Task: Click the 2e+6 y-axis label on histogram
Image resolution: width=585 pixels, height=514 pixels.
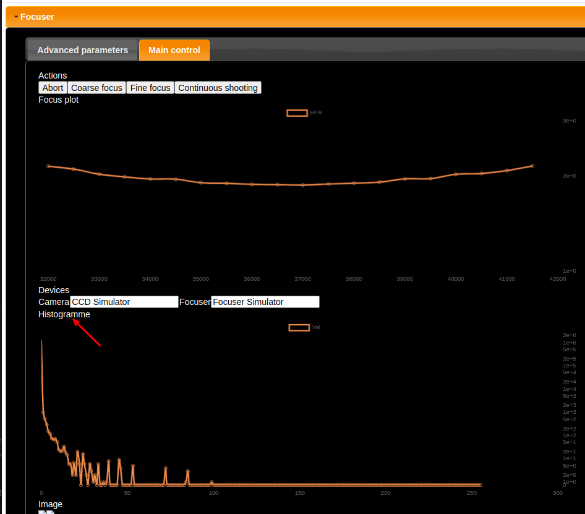Action: [x=570, y=335]
